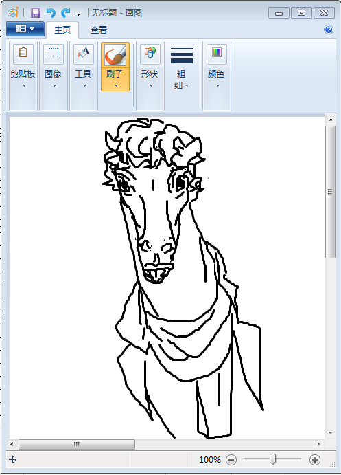The height and width of the screenshot is (475, 341).
Task: Click the Redo arrow icon
Action: point(65,13)
